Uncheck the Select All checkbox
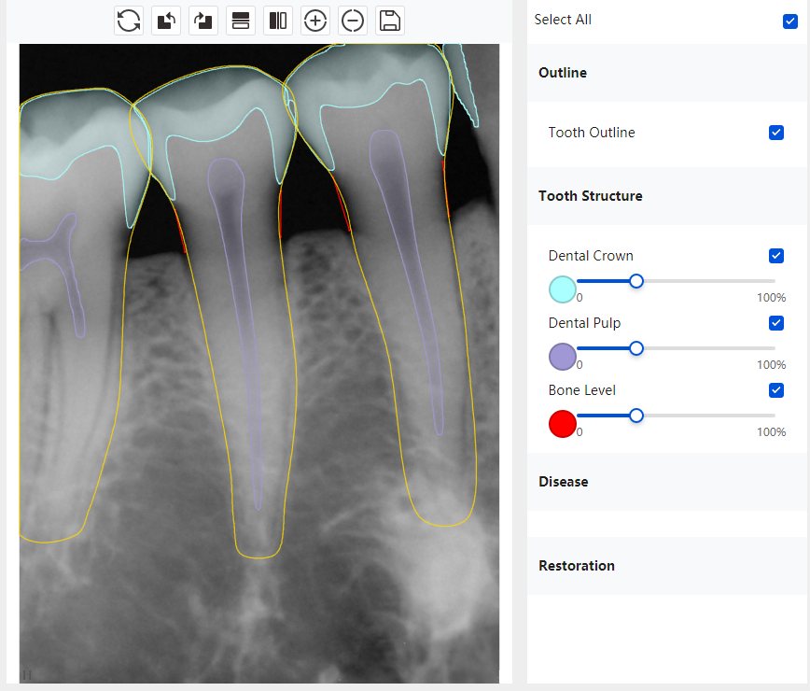This screenshot has height=691, width=810. (x=790, y=21)
